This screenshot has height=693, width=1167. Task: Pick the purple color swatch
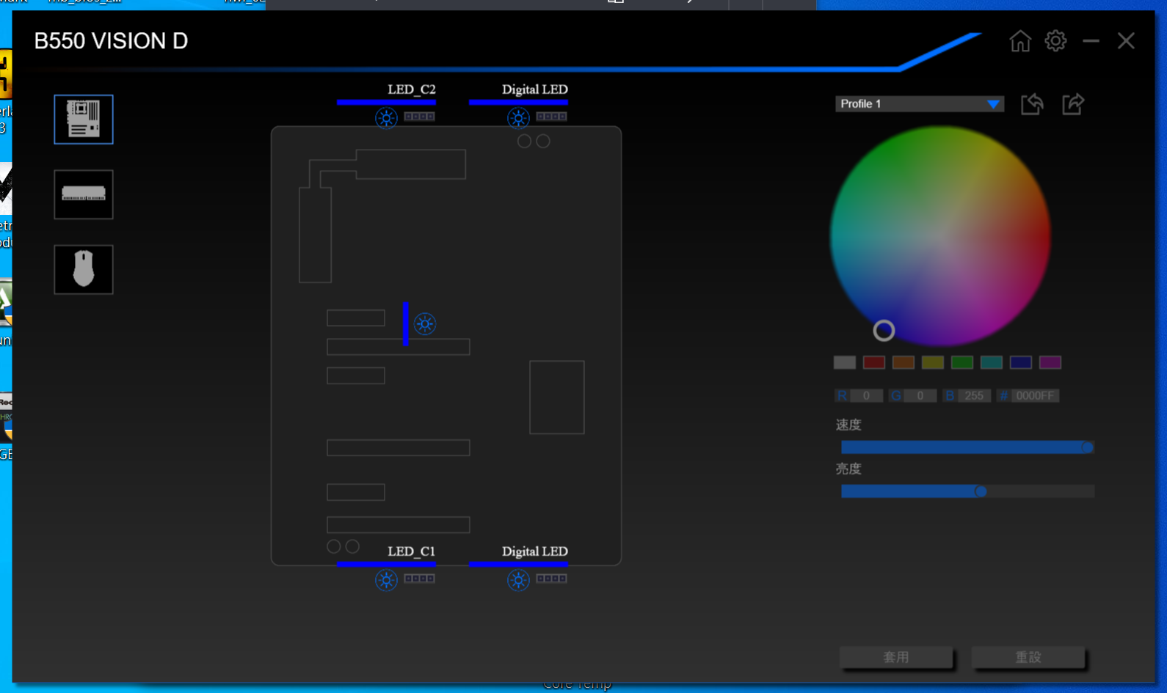[1050, 362]
